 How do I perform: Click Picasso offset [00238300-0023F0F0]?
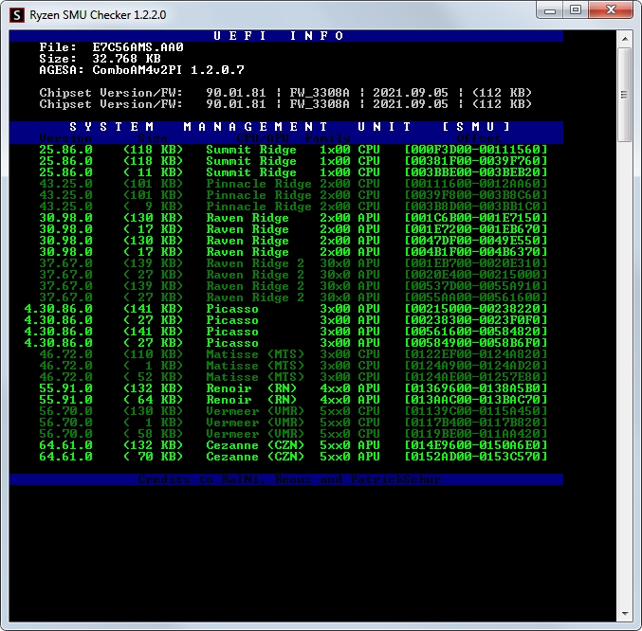(476, 320)
